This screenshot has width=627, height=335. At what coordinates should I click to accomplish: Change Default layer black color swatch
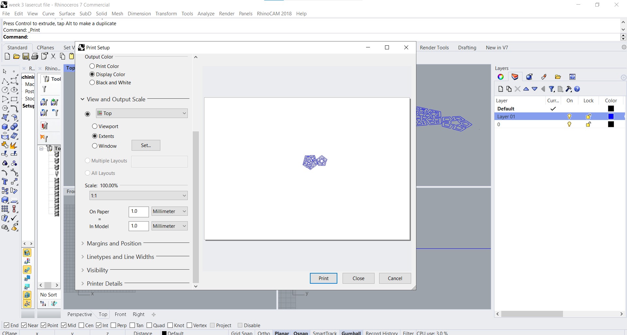tap(611, 109)
